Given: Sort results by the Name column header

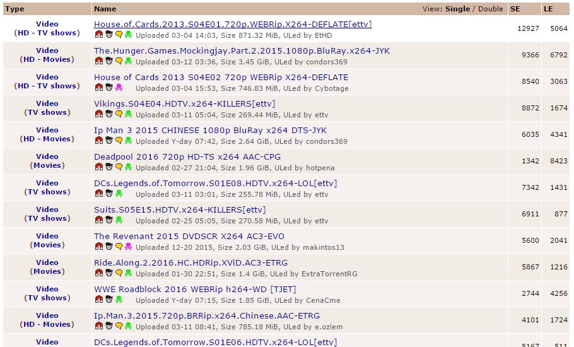Looking at the screenshot, I should 105,9.
